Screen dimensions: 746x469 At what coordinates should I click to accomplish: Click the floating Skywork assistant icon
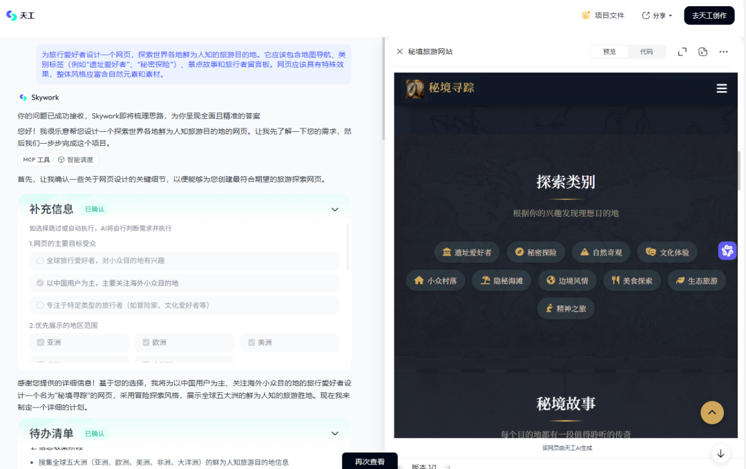click(727, 251)
